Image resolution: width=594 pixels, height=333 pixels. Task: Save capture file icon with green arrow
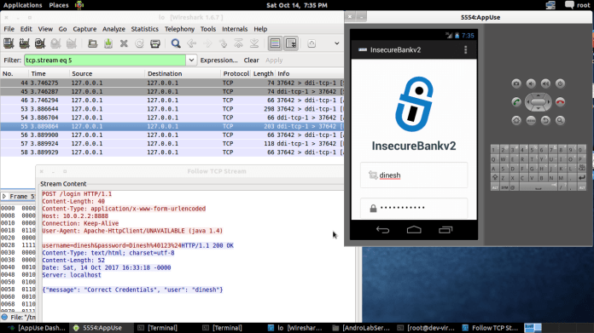click(108, 43)
